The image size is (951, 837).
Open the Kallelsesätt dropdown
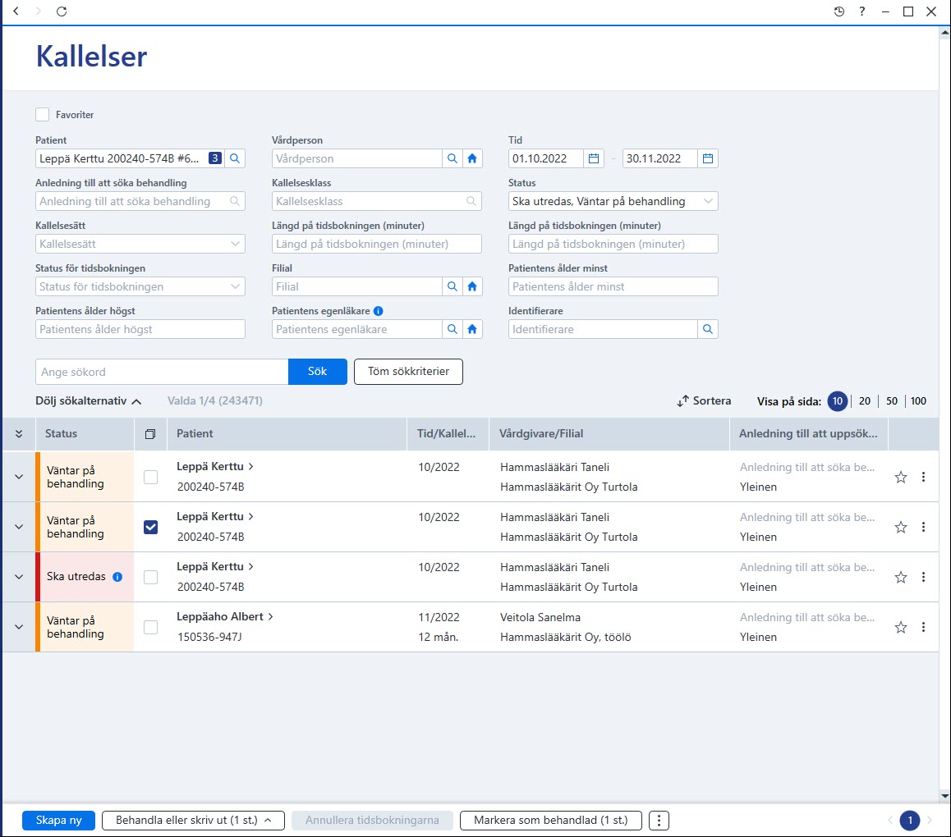pyautogui.click(x=140, y=244)
